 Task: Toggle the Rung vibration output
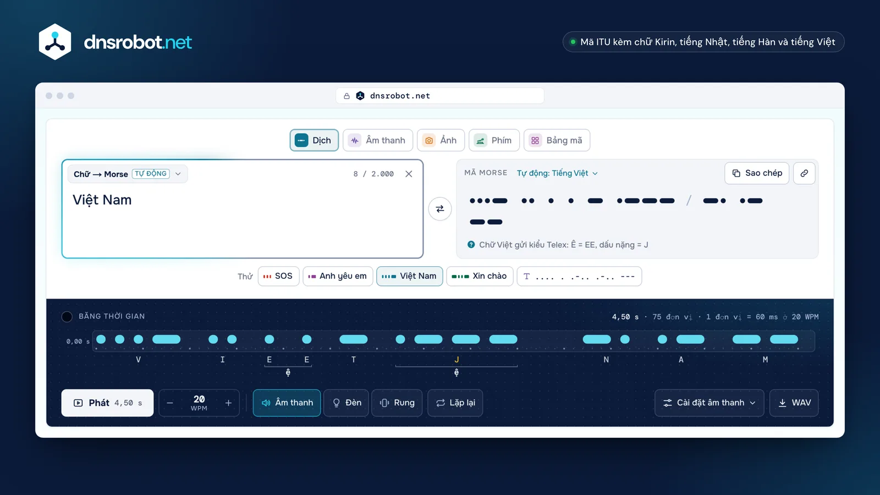[x=397, y=403]
